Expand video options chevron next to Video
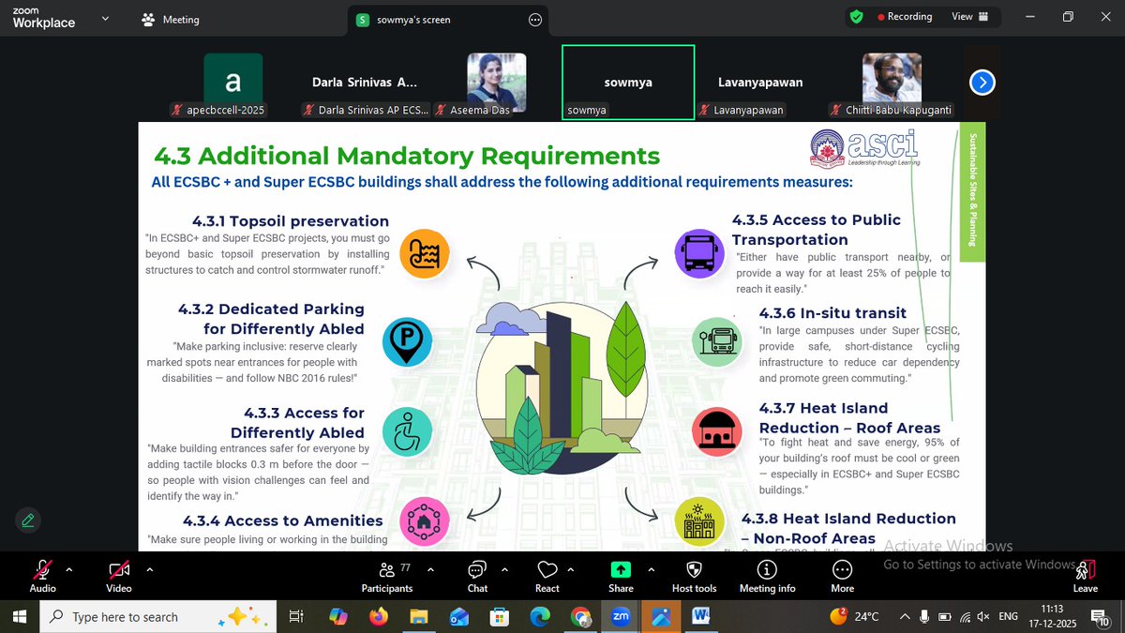Image resolution: width=1125 pixels, height=633 pixels. (x=150, y=568)
